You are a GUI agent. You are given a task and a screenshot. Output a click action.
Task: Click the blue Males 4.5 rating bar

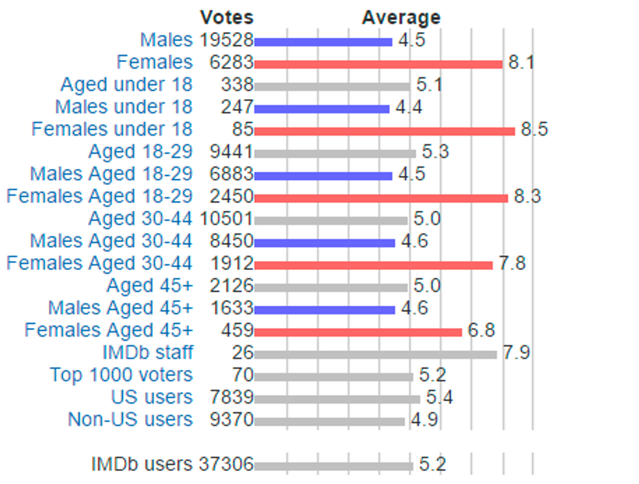[323, 42]
